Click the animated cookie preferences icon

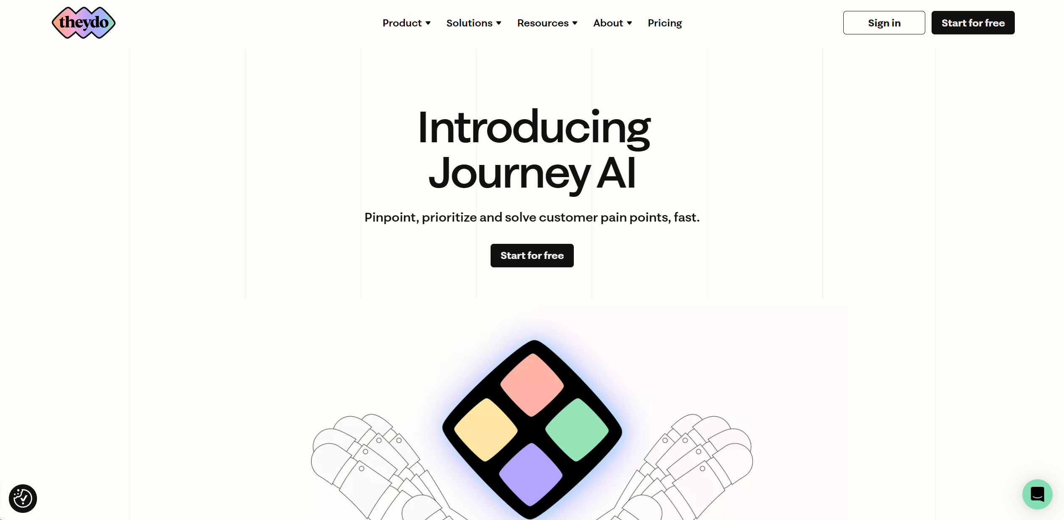tap(22, 498)
